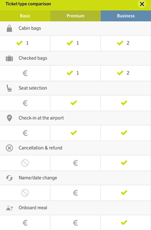This screenshot has height=230, width=151.
Task: Click the Basic name/date change not-allowed icon
Action: pos(25,193)
